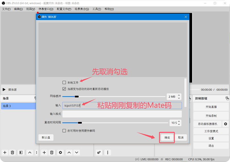Open the 停靠窗口(D) menu
Image resolution: width=230 pixels, height=162 pixels.
[46, 9]
